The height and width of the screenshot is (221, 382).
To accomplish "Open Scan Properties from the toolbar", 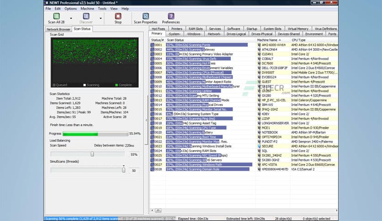I will pyautogui.click(x=146, y=16).
